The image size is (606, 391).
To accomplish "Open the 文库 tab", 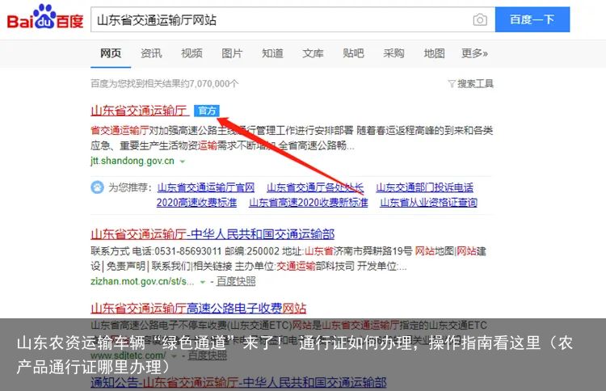I will click(x=313, y=53).
